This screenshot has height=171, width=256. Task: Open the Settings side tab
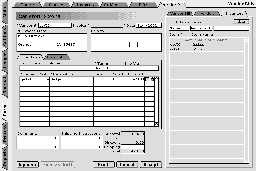click(5, 37)
